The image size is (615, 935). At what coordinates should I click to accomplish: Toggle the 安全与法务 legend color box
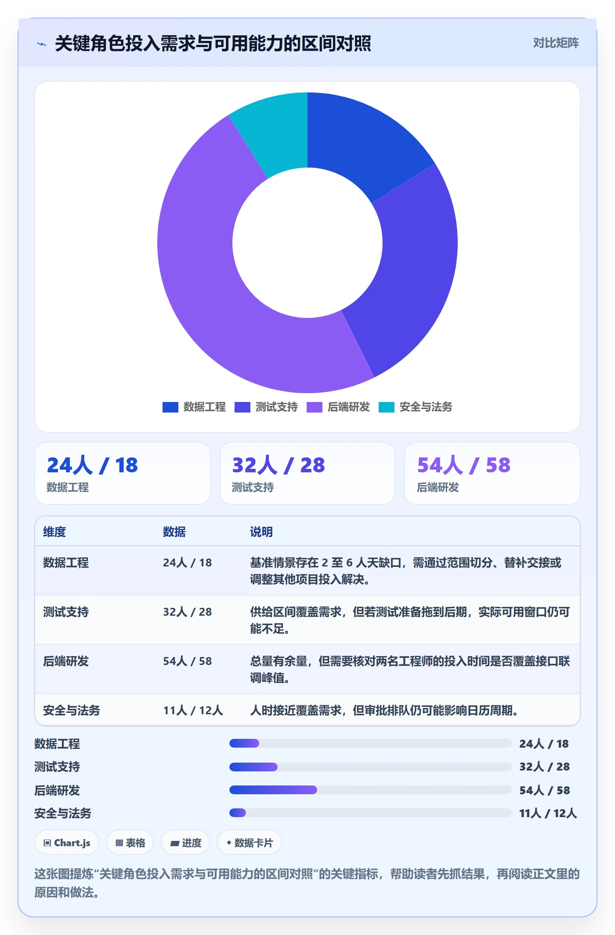point(386,407)
